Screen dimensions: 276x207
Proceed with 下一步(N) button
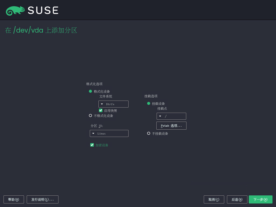pyautogui.click(x=261, y=199)
